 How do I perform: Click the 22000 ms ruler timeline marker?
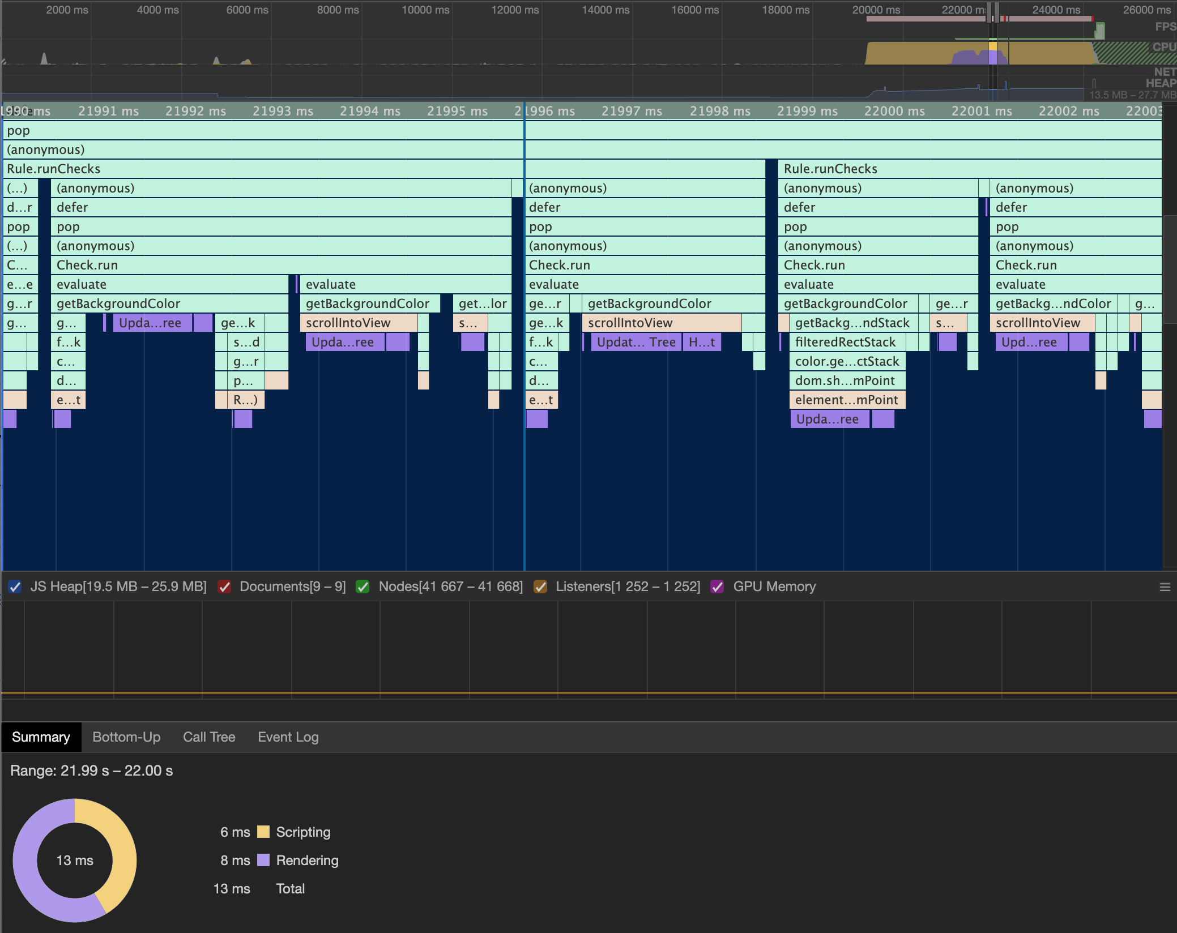(x=894, y=111)
